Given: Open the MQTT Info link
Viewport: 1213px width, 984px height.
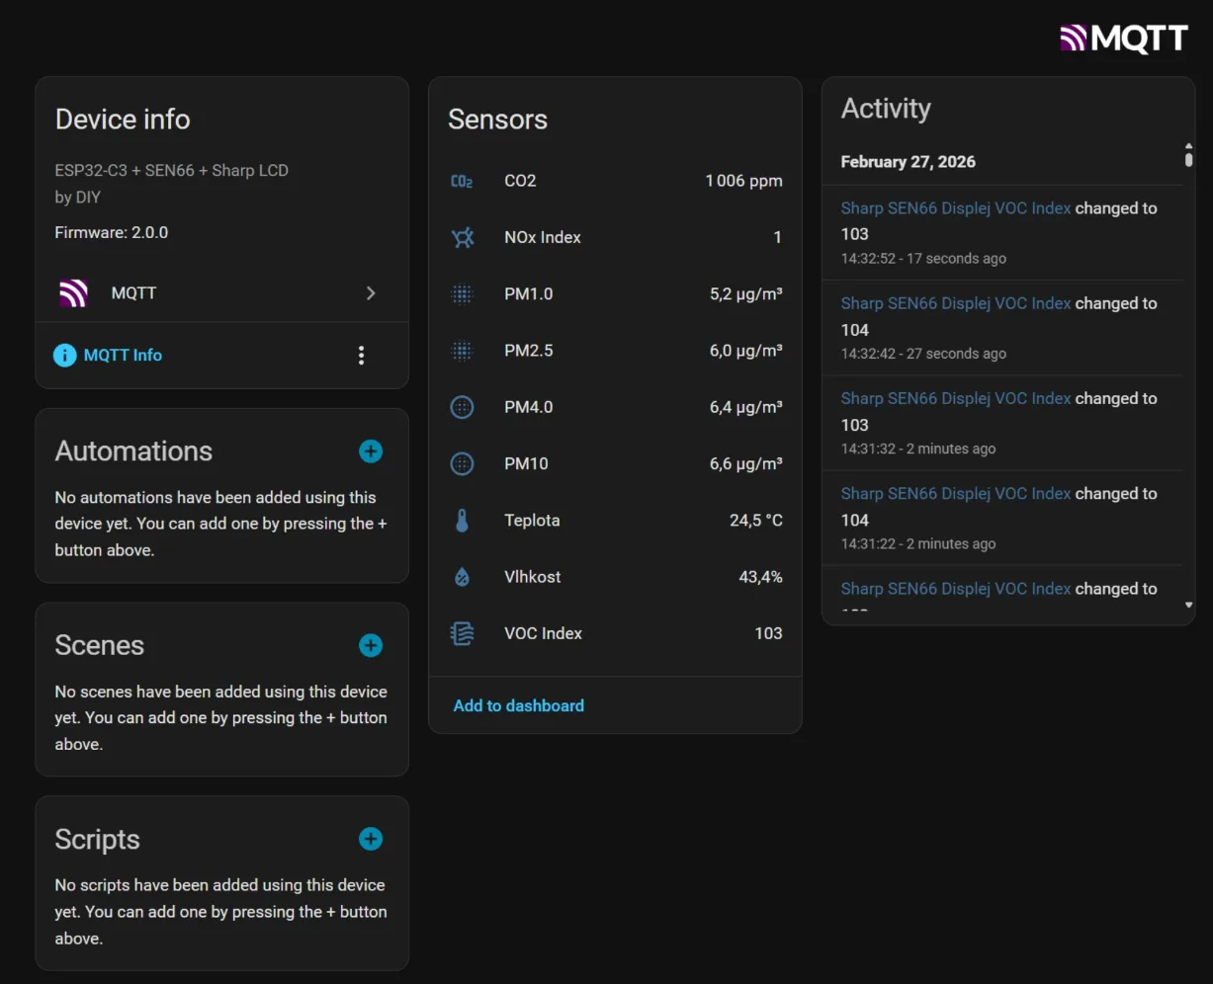Looking at the screenshot, I should (x=122, y=355).
